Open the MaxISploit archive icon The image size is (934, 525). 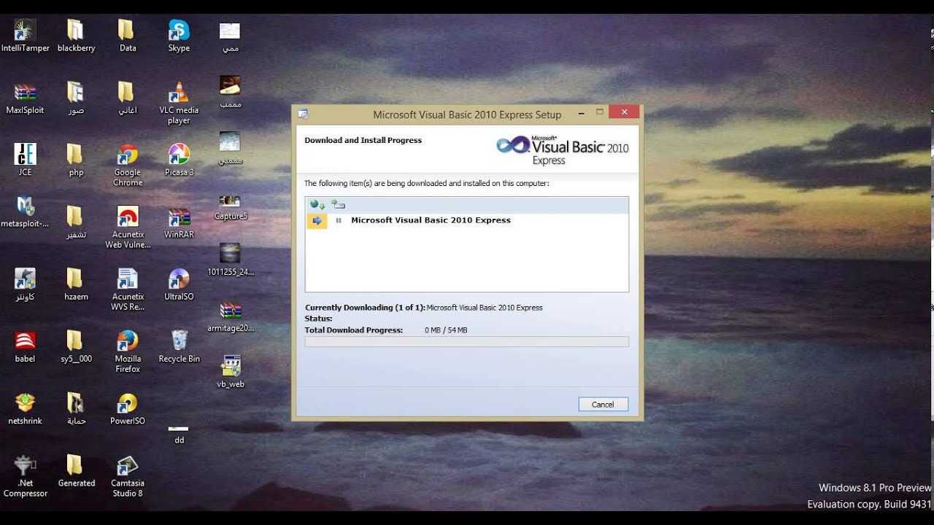click(26, 93)
